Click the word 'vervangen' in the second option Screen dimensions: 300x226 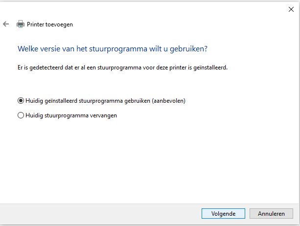tap(104, 115)
